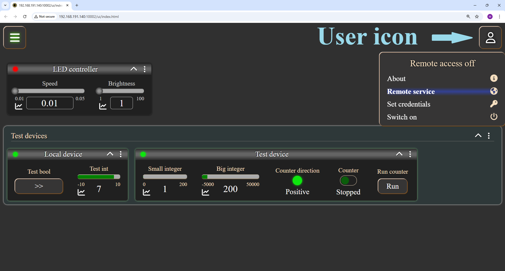This screenshot has height=271, width=505.
Task: Open the Big integer chart icon
Action: point(206,192)
